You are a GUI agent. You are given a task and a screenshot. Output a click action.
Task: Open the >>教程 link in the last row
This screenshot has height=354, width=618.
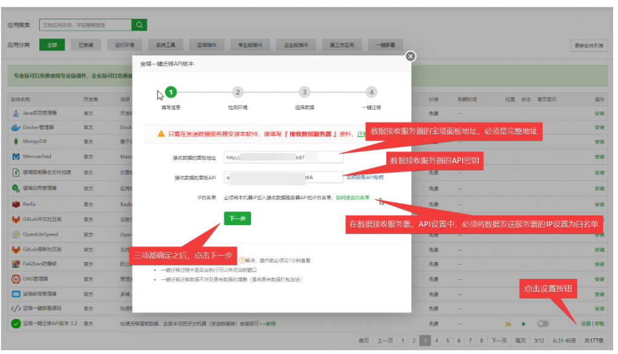pos(267,324)
